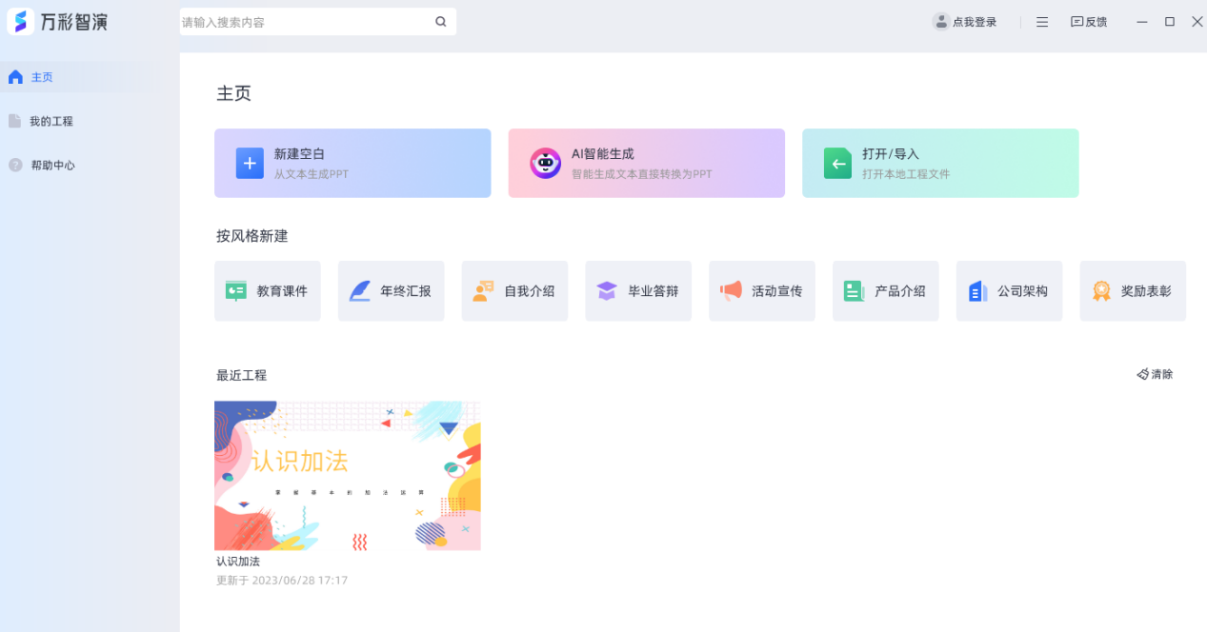Click the 认识加法 project name text

click(238, 562)
